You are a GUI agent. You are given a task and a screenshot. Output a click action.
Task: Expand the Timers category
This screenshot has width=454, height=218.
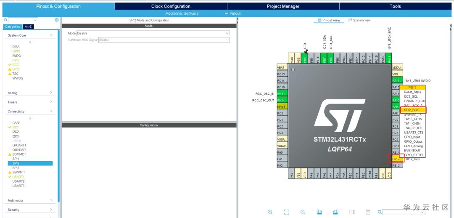pos(51,102)
